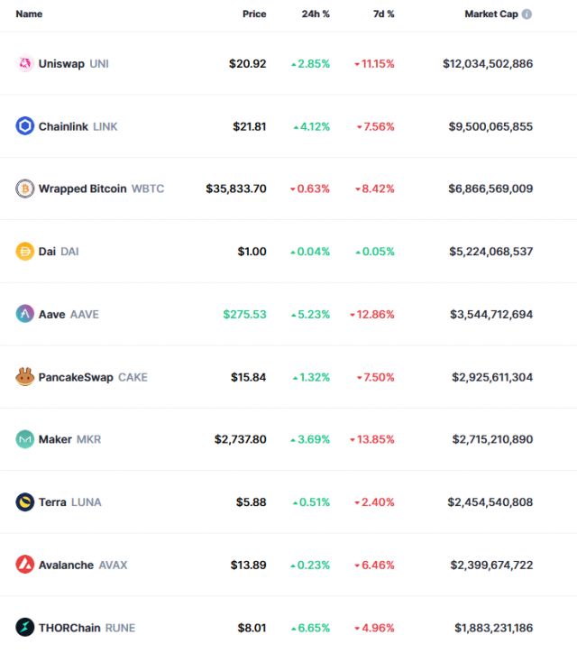The image size is (577, 653).
Task: Sort by the 7d % column header
Action: click(x=384, y=14)
